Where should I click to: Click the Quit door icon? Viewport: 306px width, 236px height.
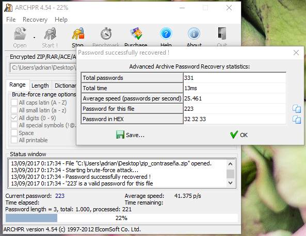coord(222,33)
